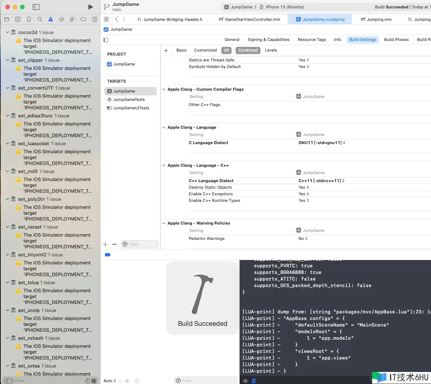Open the Auto variables scope popup

point(110,381)
